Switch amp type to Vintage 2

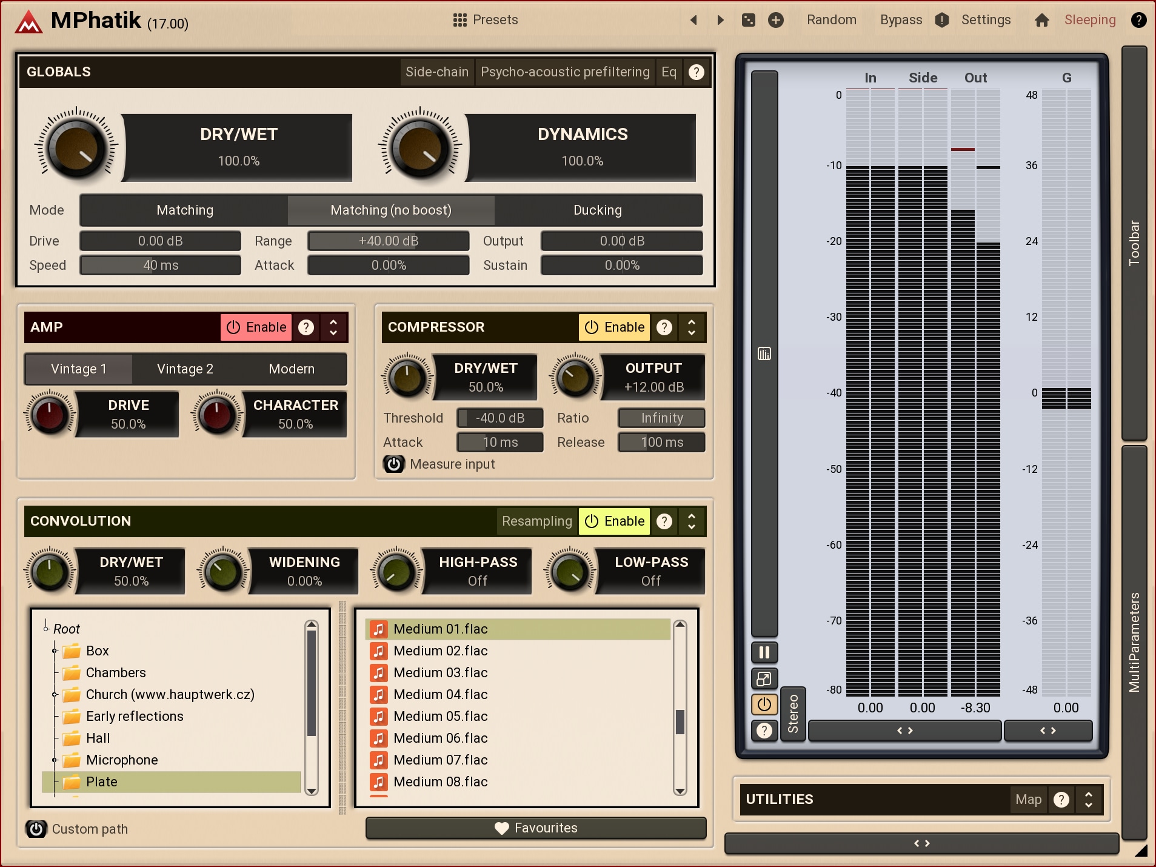pyautogui.click(x=185, y=369)
